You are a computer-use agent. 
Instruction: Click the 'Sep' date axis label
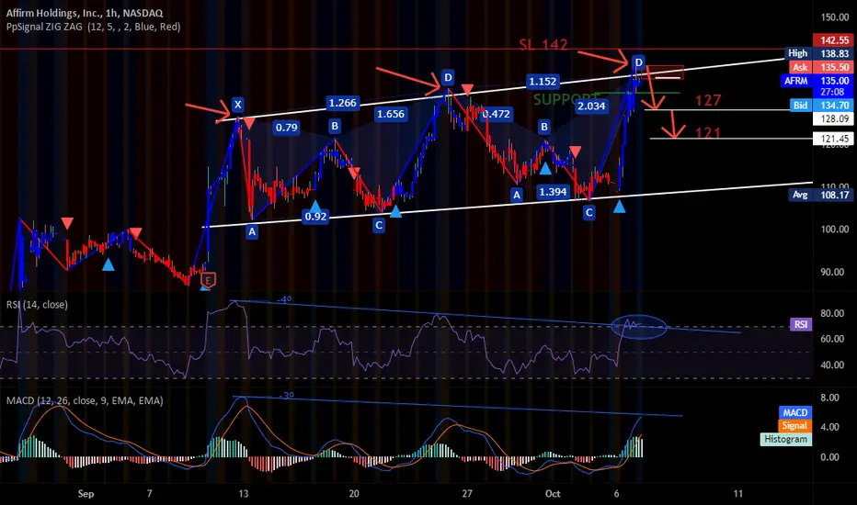point(86,494)
